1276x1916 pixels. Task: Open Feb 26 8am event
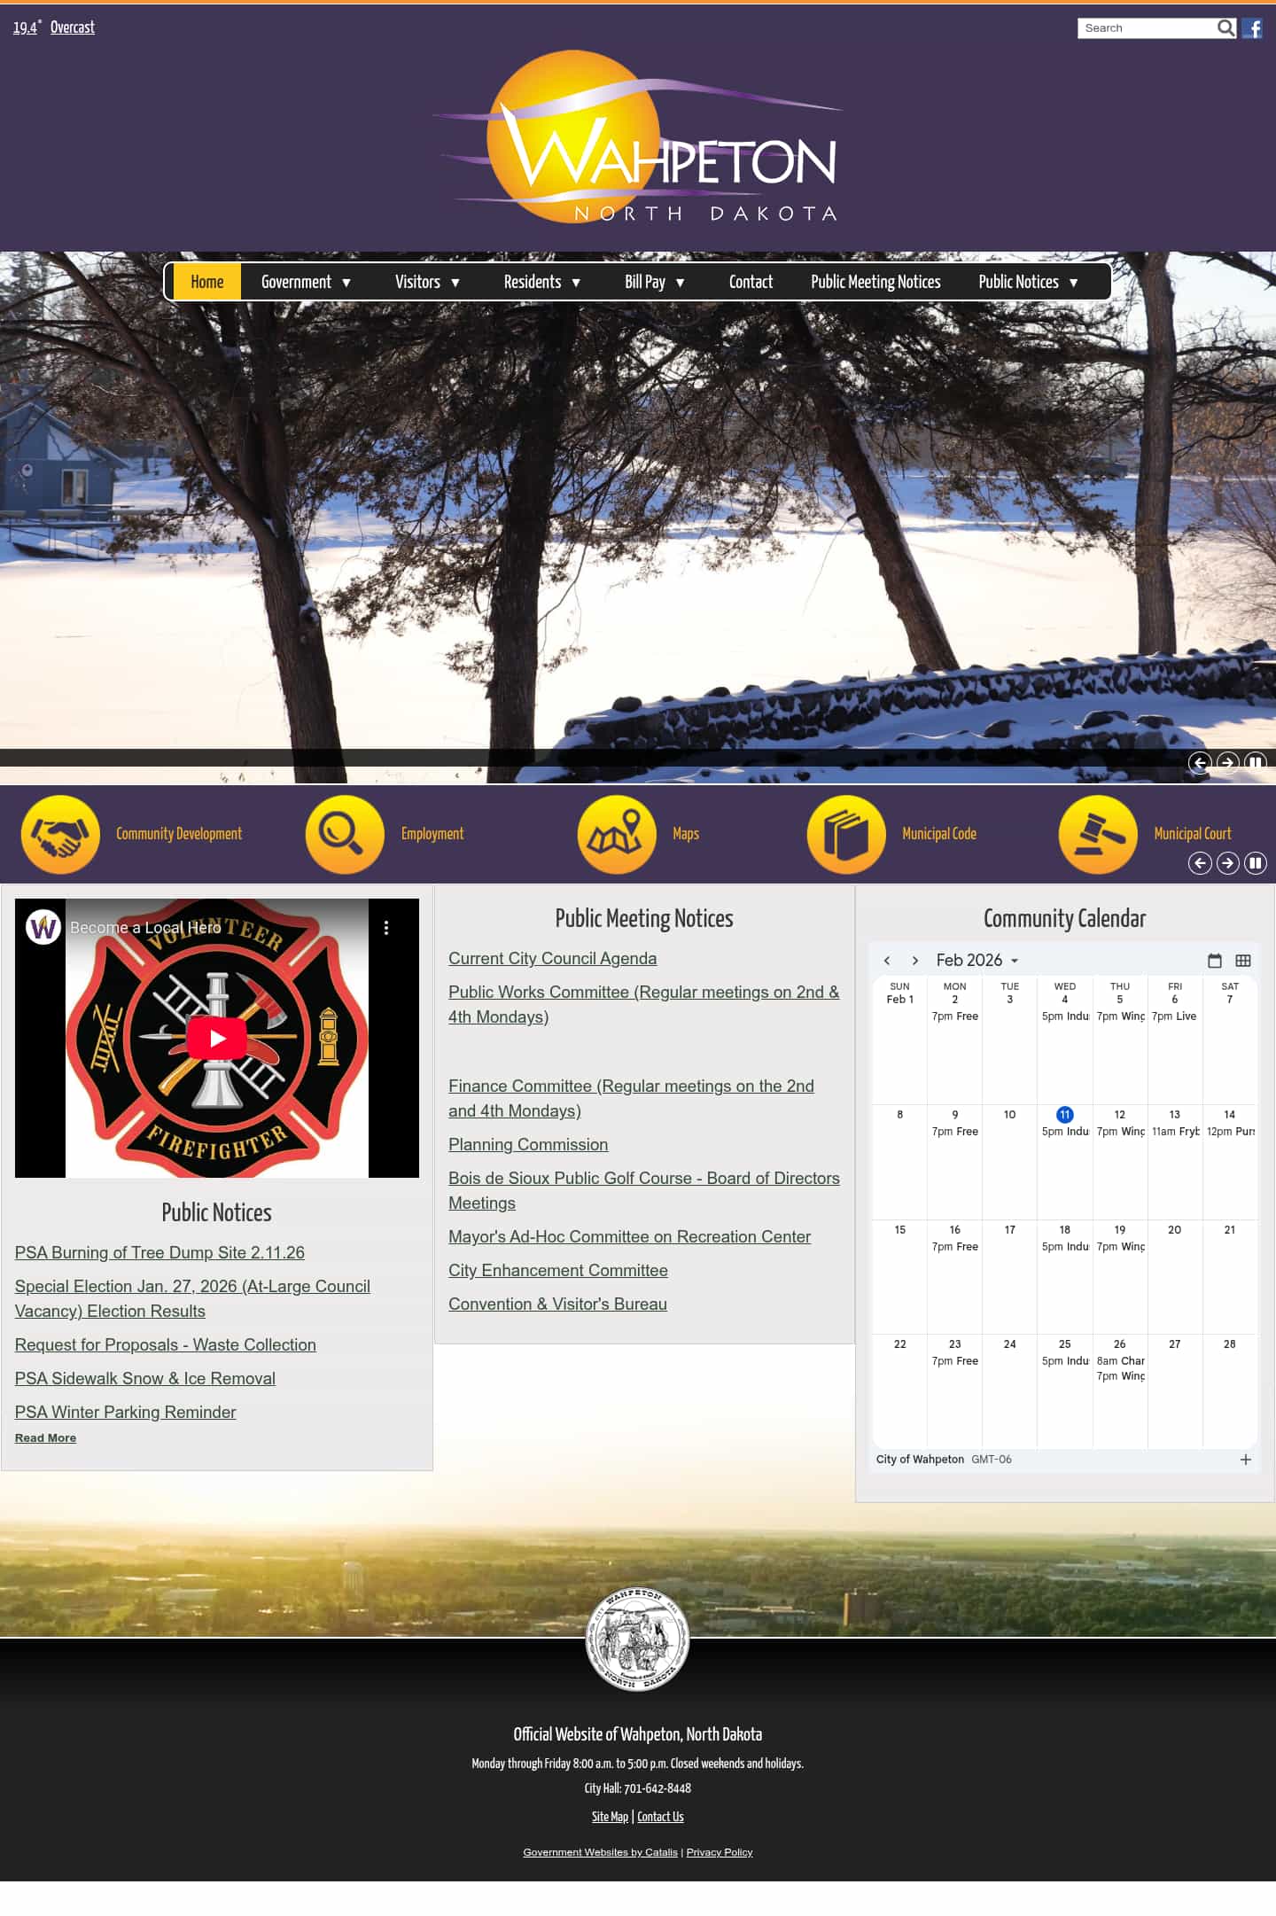[1120, 1361]
